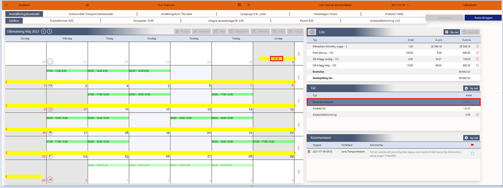This screenshot has height=188, width=503.
Task: Toggle the checkbox left of Godkänd
Action: 6,5
